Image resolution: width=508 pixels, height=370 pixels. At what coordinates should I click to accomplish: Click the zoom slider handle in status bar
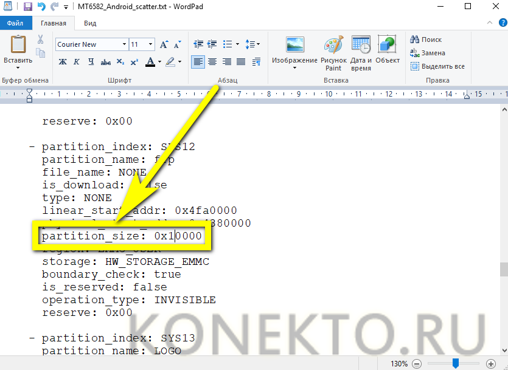point(455,363)
